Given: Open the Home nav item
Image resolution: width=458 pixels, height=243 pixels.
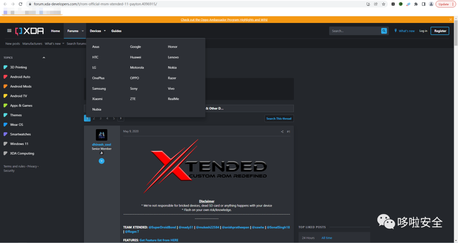Looking at the screenshot, I should pos(56,31).
